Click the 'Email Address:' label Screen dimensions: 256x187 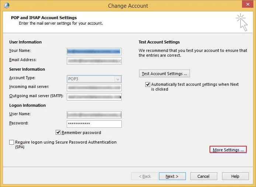click(23, 60)
